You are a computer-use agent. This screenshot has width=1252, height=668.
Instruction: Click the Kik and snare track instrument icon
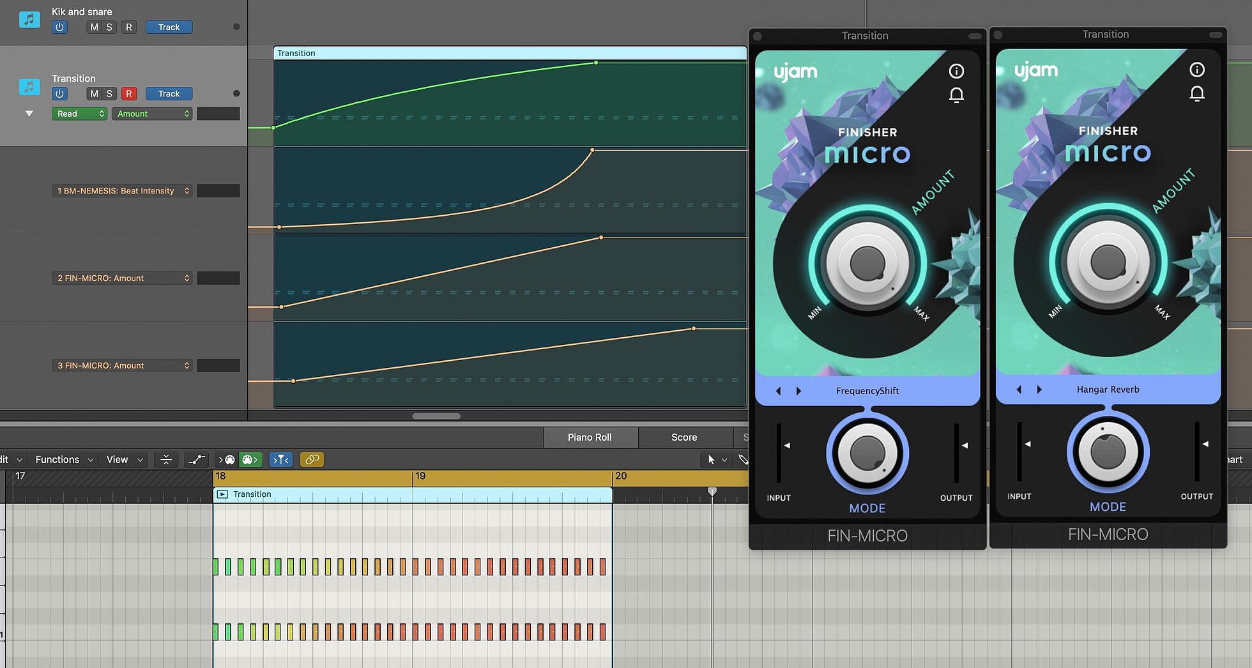29,20
